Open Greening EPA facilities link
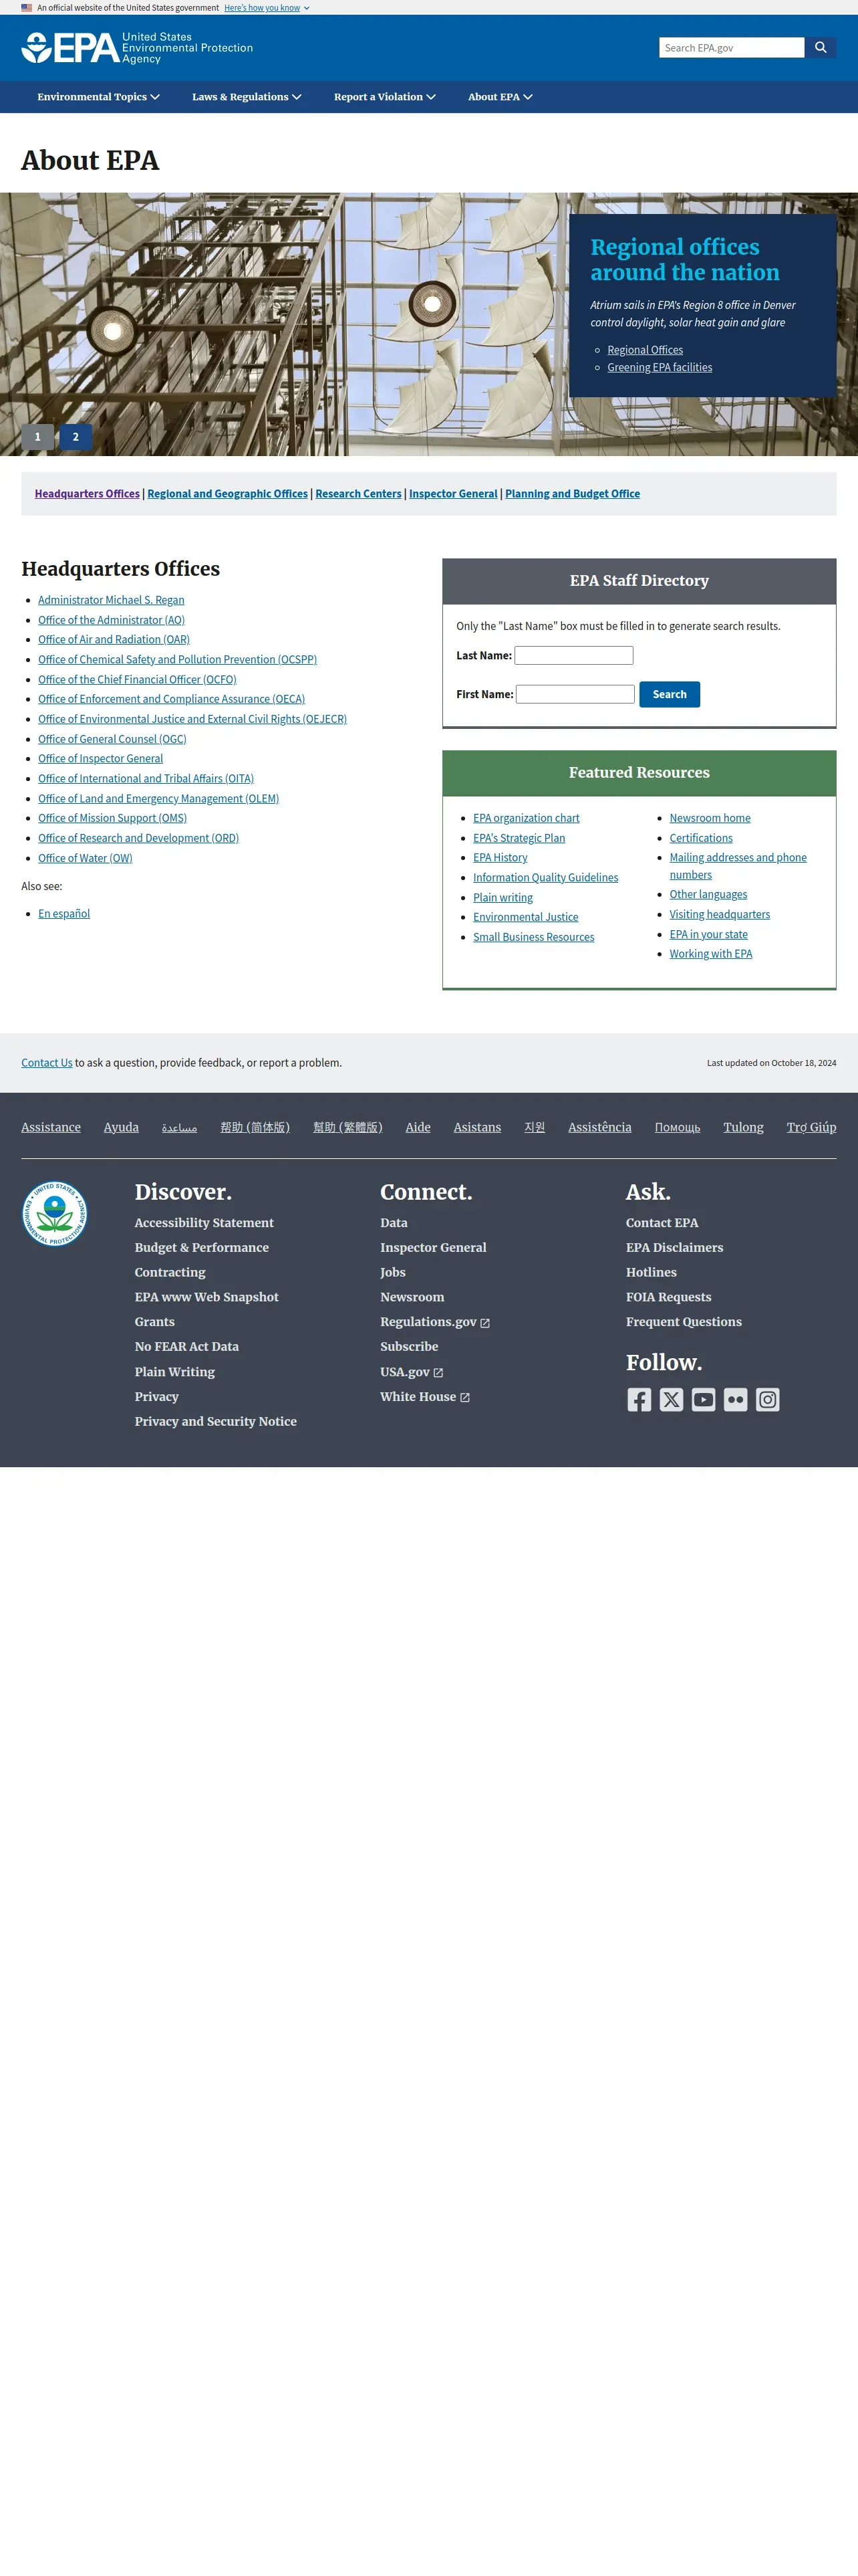Screen dimensions: 858x2576 pyautogui.click(x=660, y=367)
